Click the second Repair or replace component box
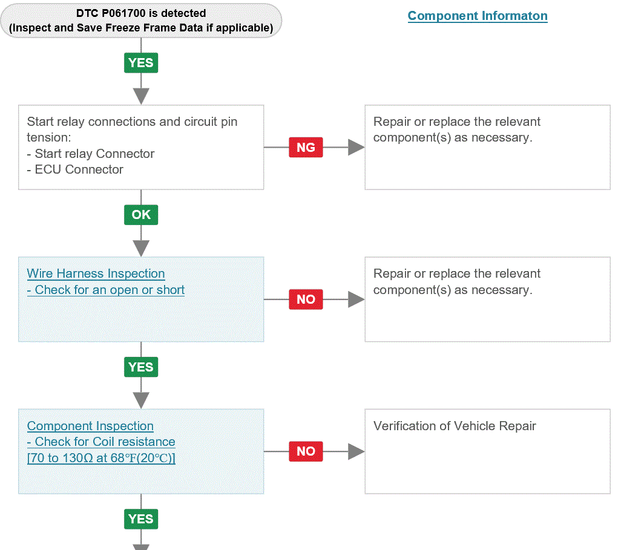This screenshot has height=550, width=621. pyautogui.click(x=487, y=300)
